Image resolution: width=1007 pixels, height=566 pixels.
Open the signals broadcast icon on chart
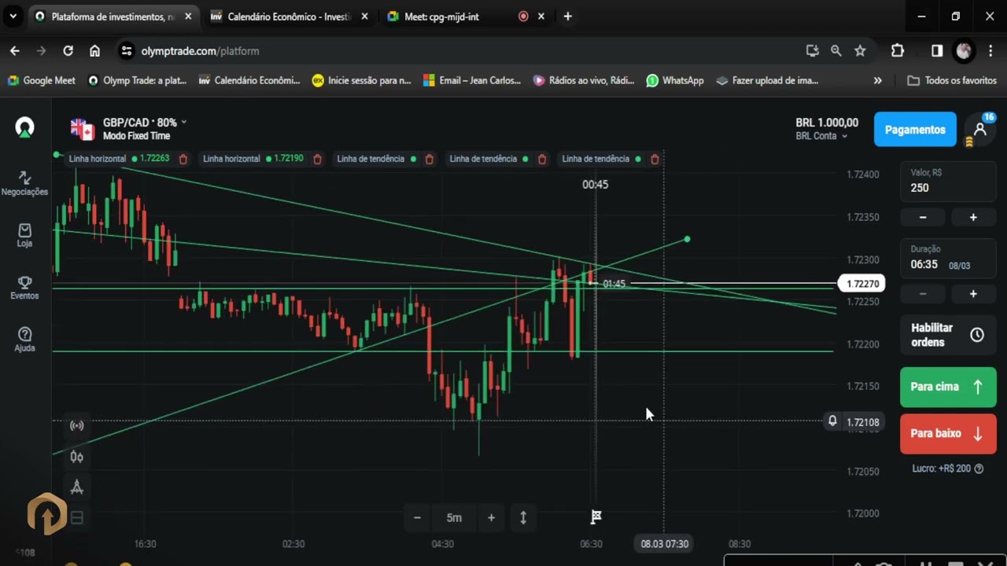(77, 426)
